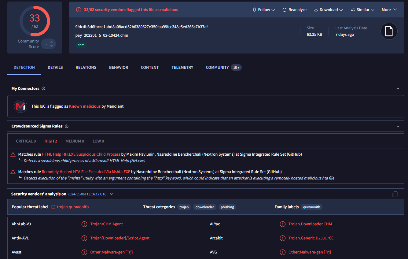This screenshot has height=259, width=408.
Task: Open the More dropdown menu
Action: [x=389, y=10]
